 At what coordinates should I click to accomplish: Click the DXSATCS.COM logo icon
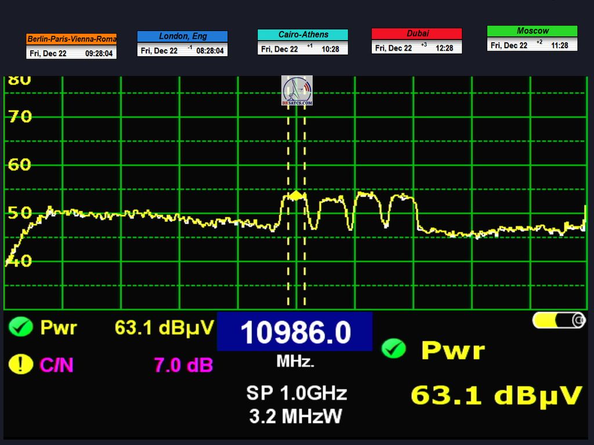(297, 90)
